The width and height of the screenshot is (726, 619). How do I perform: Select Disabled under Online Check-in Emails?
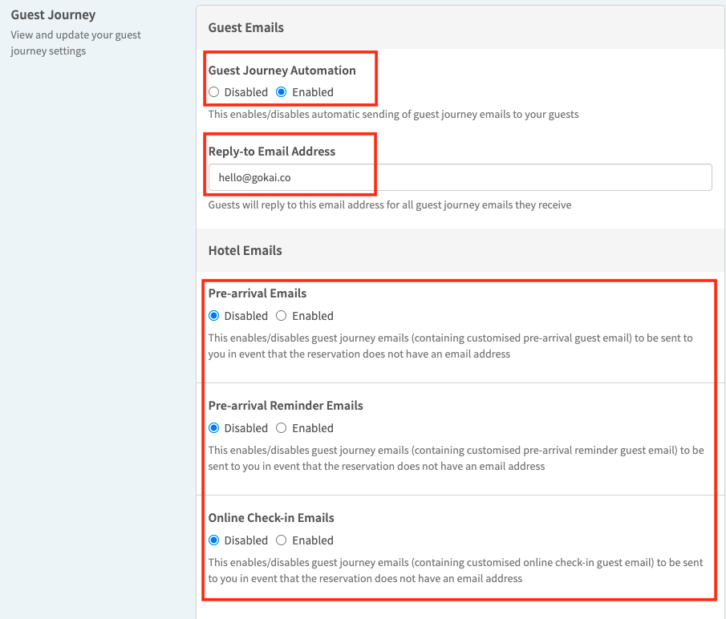tap(214, 540)
